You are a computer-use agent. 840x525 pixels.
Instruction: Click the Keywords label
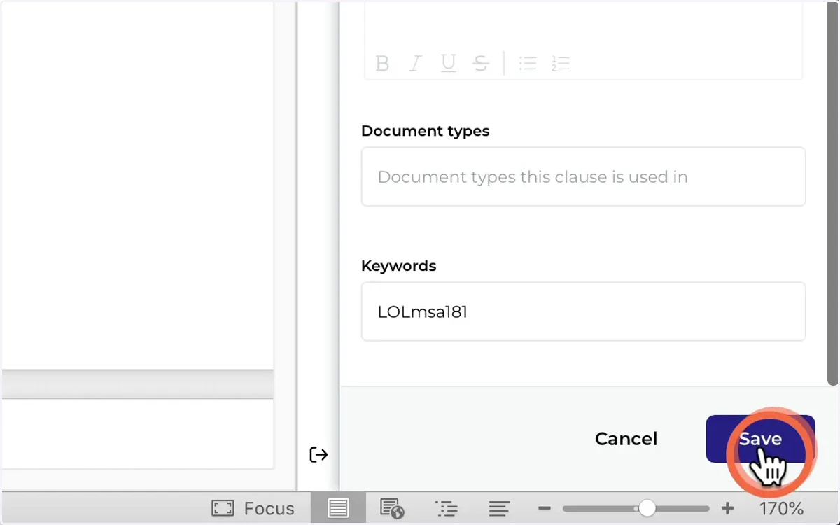pyautogui.click(x=398, y=266)
